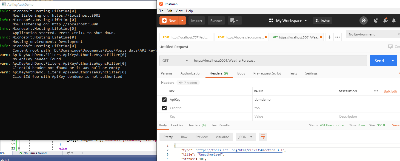Click the ApiKey key cell
The width and height of the screenshot is (400, 161).
(x=210, y=100)
